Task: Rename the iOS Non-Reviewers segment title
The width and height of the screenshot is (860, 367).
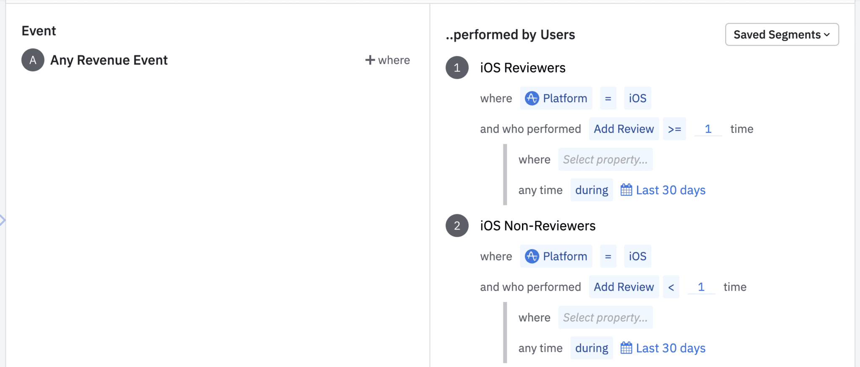Action: pos(537,226)
